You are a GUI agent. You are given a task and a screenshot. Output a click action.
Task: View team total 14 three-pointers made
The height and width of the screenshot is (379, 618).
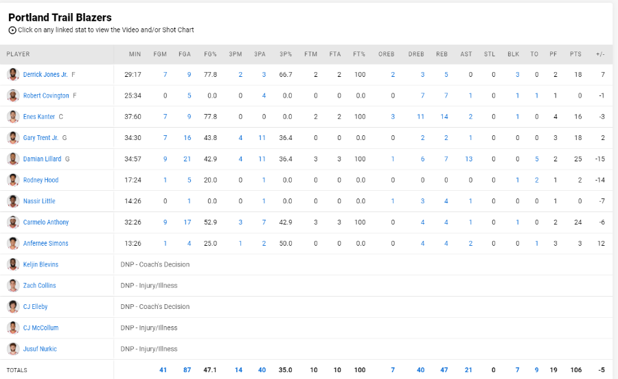coord(238,370)
